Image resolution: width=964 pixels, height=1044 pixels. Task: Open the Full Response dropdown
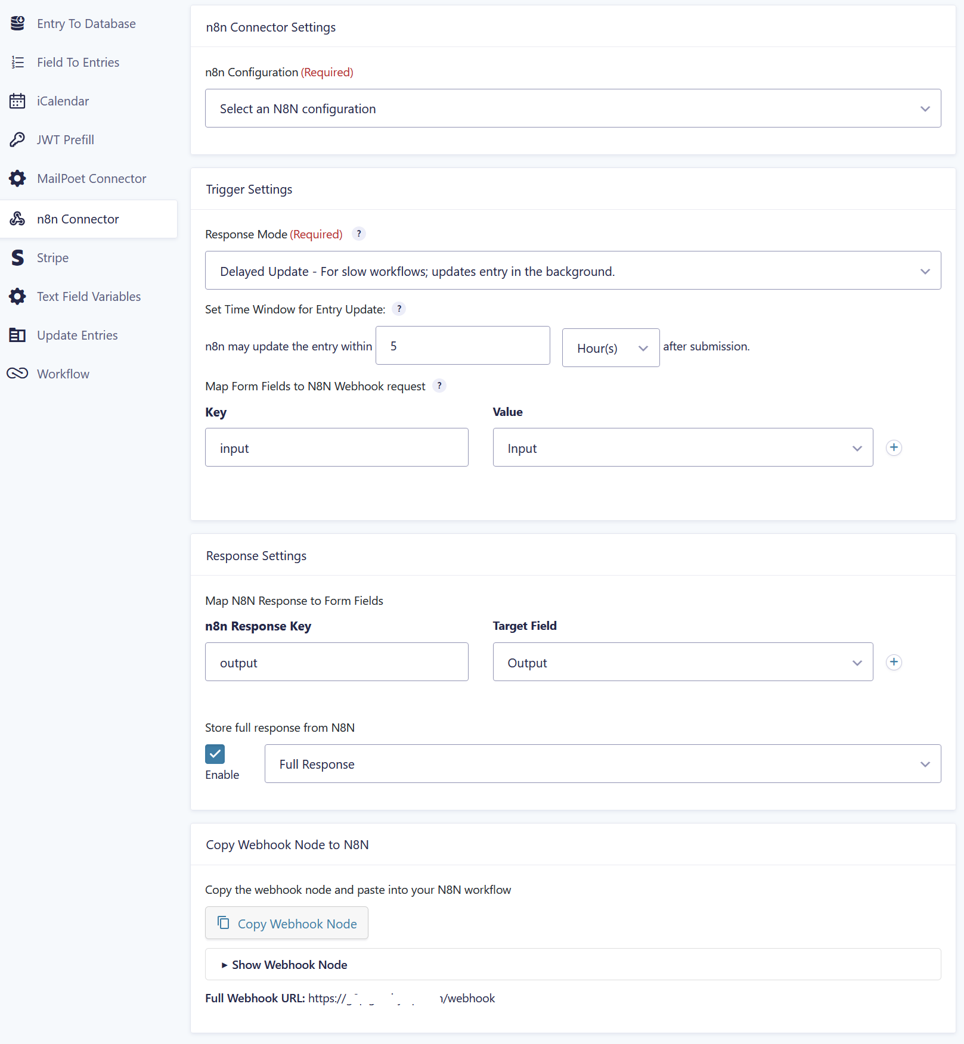pos(602,763)
